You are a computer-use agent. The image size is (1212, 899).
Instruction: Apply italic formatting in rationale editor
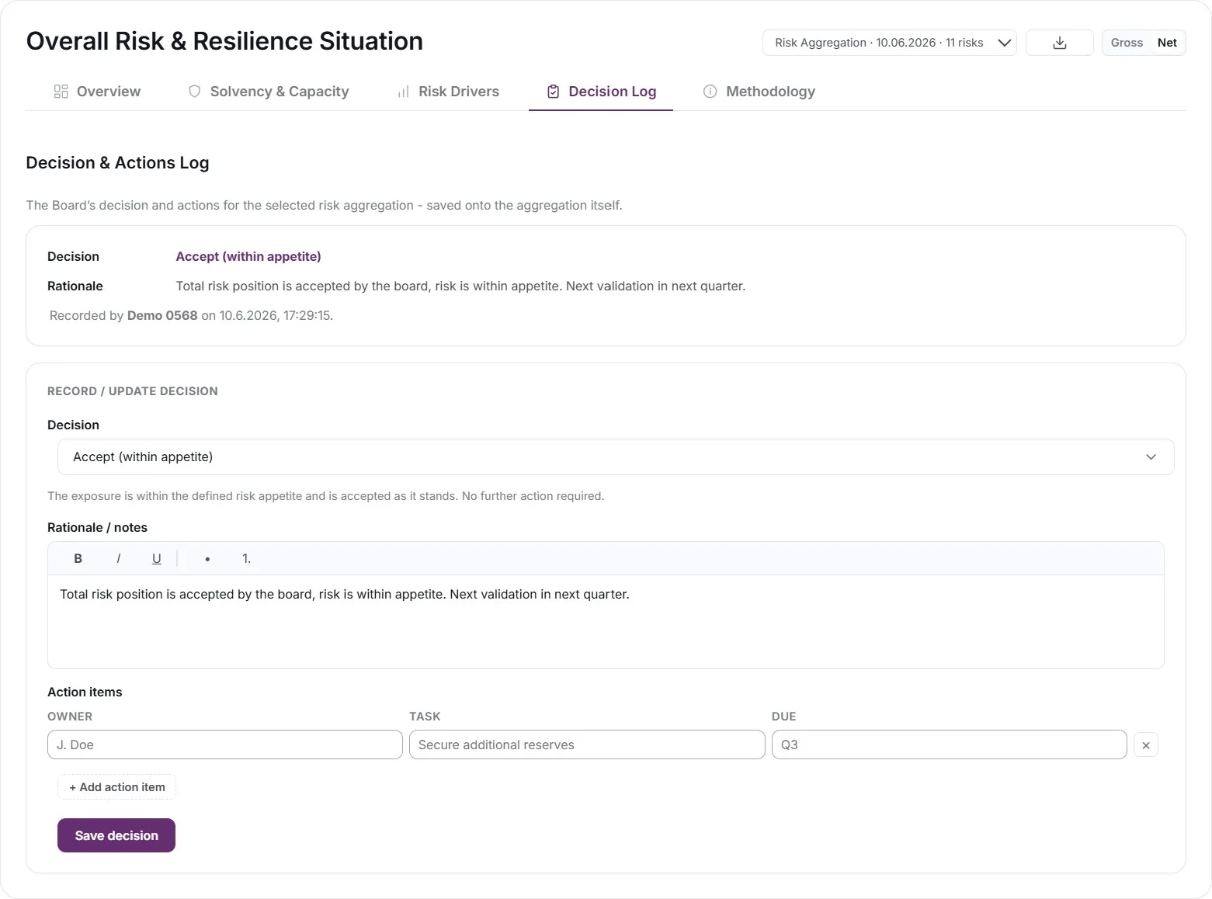click(x=118, y=558)
